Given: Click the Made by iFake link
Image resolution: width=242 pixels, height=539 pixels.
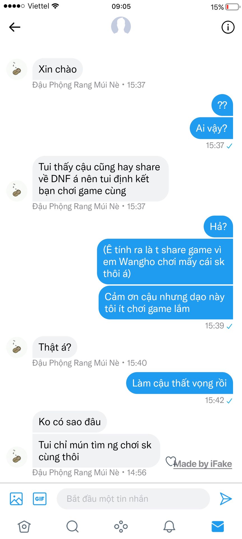Looking at the screenshot, I should [203, 464].
